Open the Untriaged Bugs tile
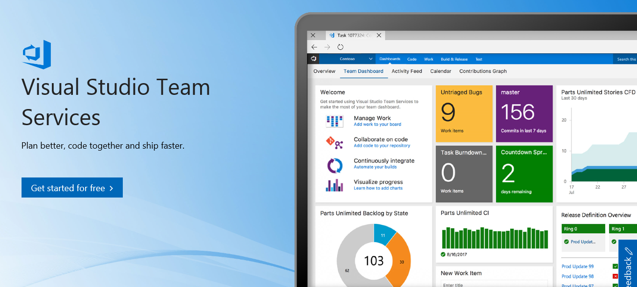The width and height of the screenshot is (637, 287). (x=464, y=113)
